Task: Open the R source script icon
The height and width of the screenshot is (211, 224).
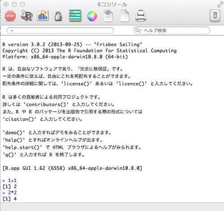Action: click(x=26, y=16)
